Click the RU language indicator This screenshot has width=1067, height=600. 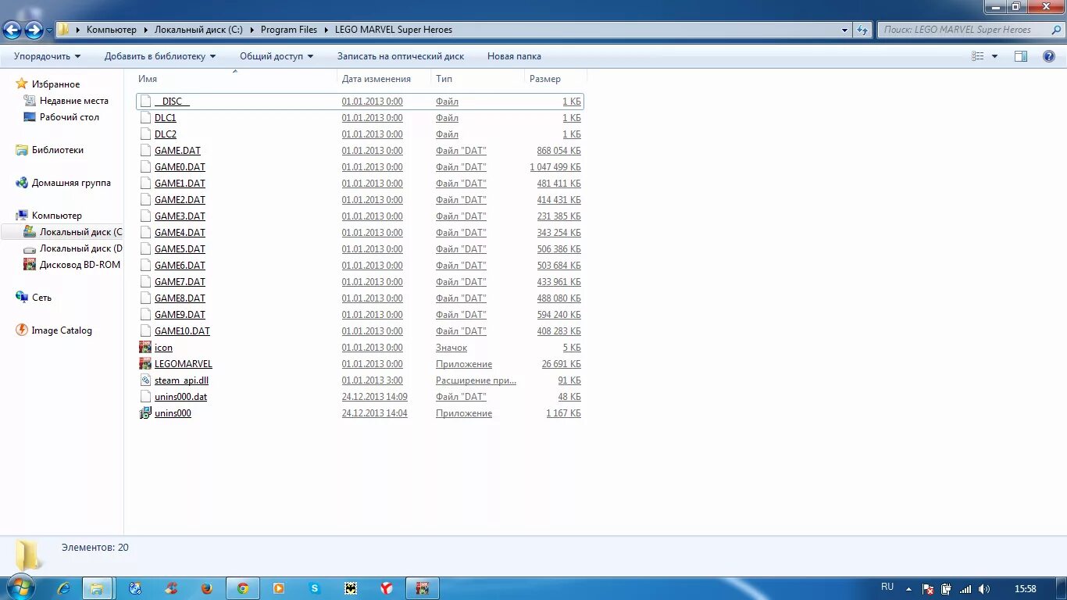[887, 587]
